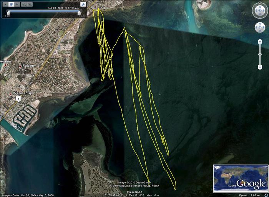Reset north using the N compass marker
Viewport: 269px width, 197px height.
click(260, 3)
